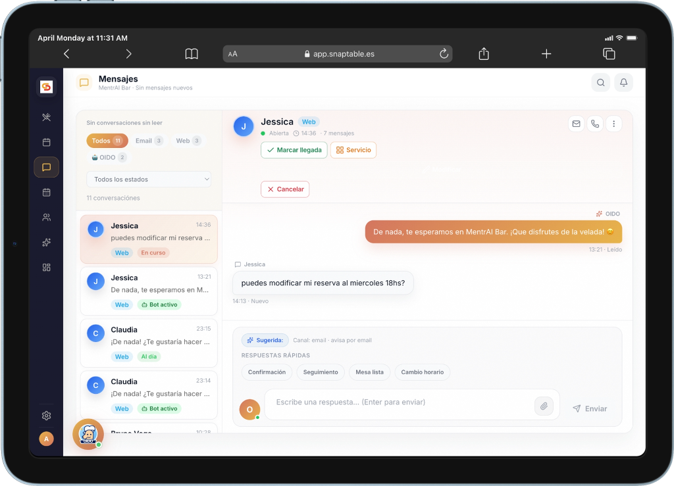Screen dimensions: 674x486
Task: Click the Snaptable logo icon in sidebar
Action: [47, 87]
